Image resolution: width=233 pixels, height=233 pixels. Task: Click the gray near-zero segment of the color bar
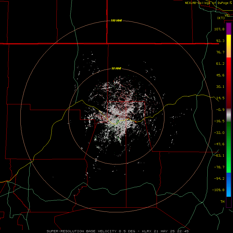[x=229, y=115]
